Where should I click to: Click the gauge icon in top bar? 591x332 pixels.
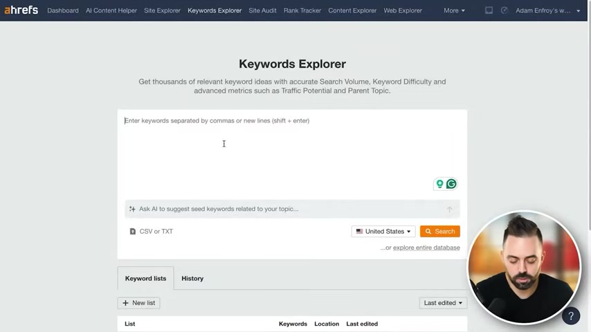coord(504,10)
